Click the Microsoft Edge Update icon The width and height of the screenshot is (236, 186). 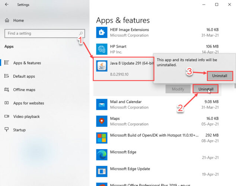[102, 171]
